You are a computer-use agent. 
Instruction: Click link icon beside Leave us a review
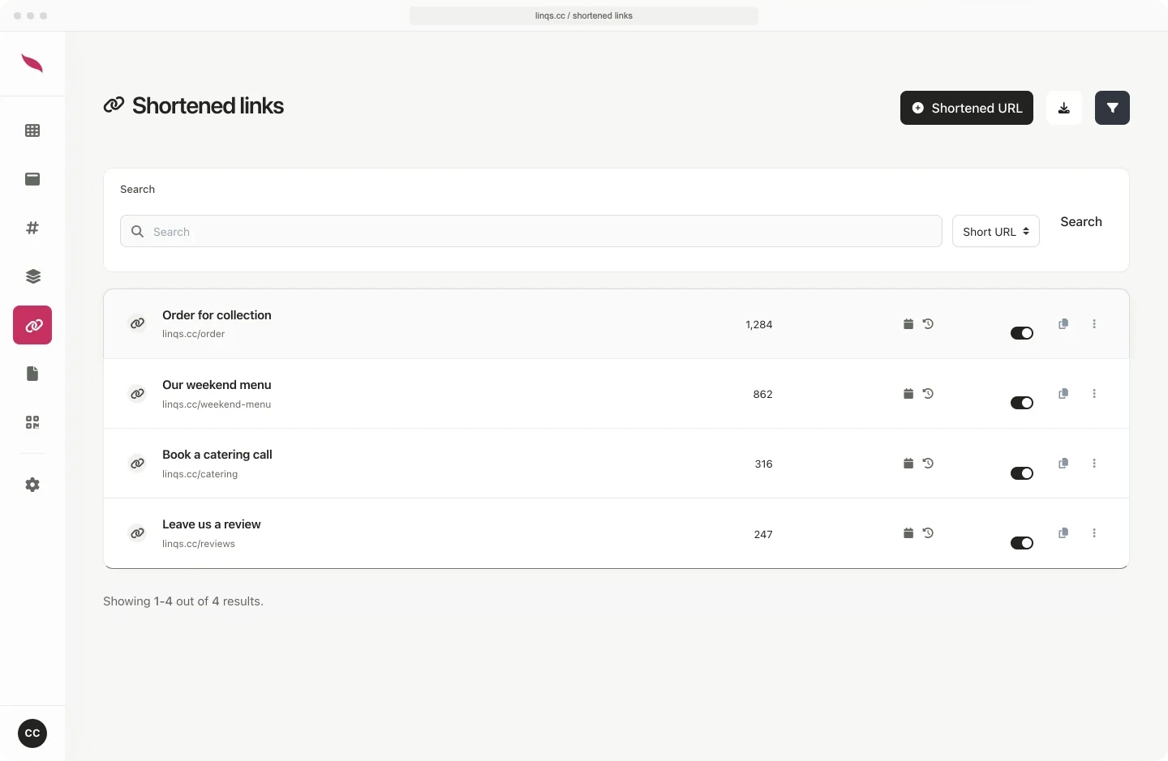point(138,533)
